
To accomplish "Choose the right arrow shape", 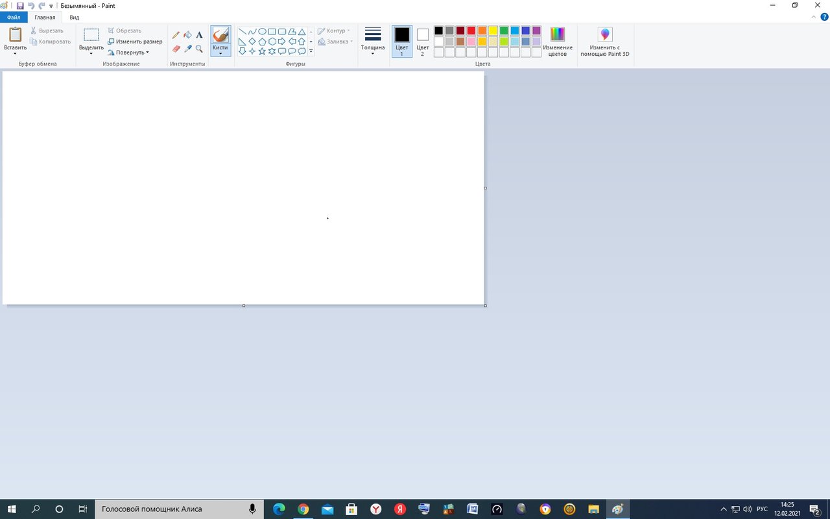I will pyautogui.click(x=282, y=42).
